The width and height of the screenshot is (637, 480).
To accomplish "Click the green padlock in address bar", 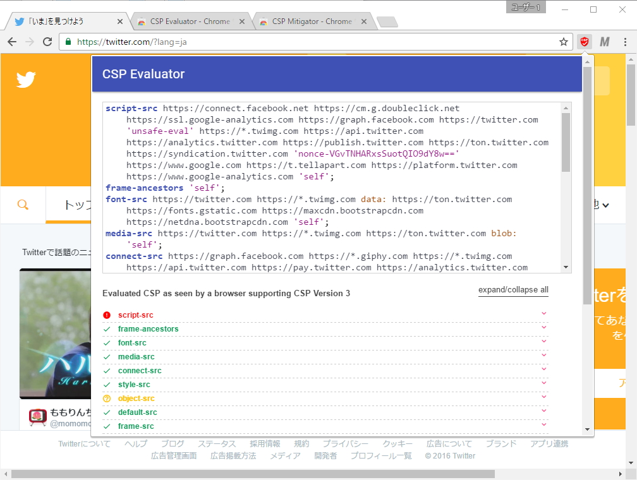I will coord(68,42).
